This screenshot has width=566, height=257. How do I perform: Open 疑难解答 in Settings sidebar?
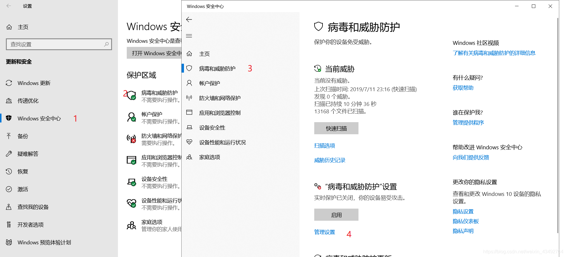pyautogui.click(x=28, y=154)
